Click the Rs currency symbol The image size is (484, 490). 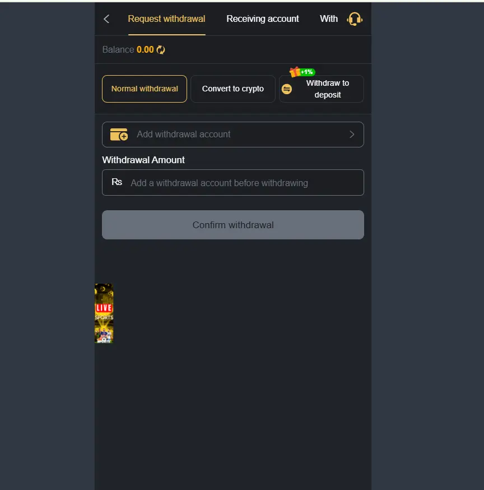point(117,182)
